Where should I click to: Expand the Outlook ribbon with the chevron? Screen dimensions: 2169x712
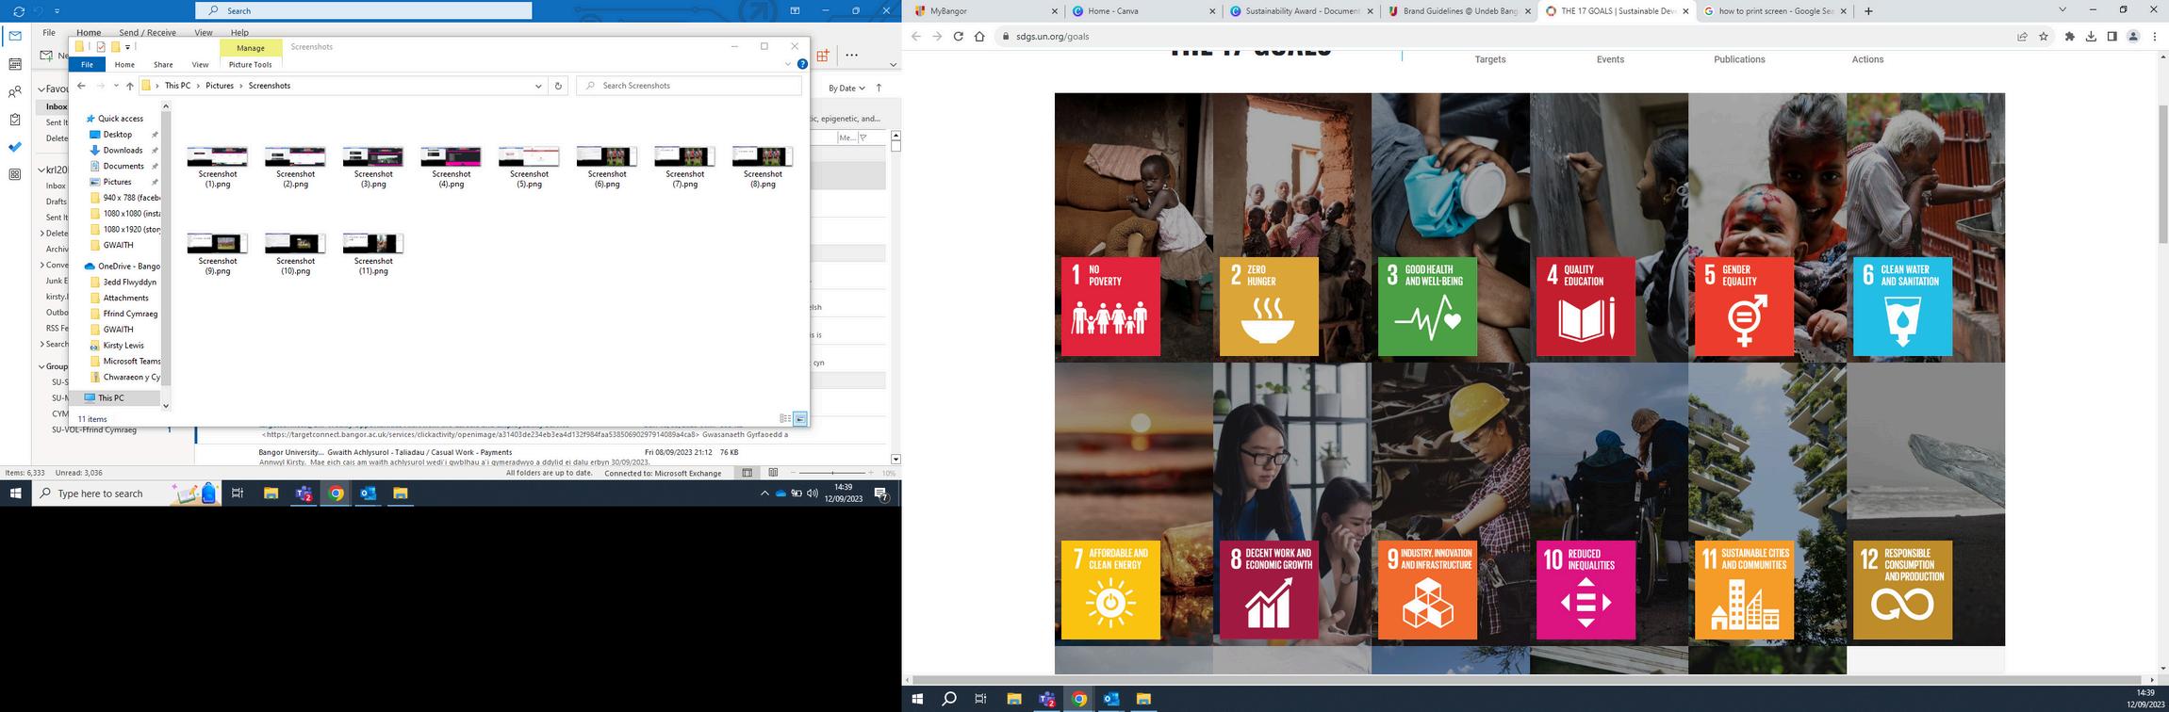[893, 64]
